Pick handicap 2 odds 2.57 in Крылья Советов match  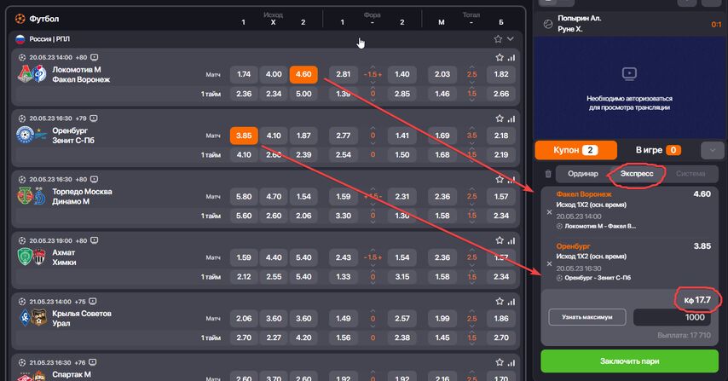pos(402,318)
